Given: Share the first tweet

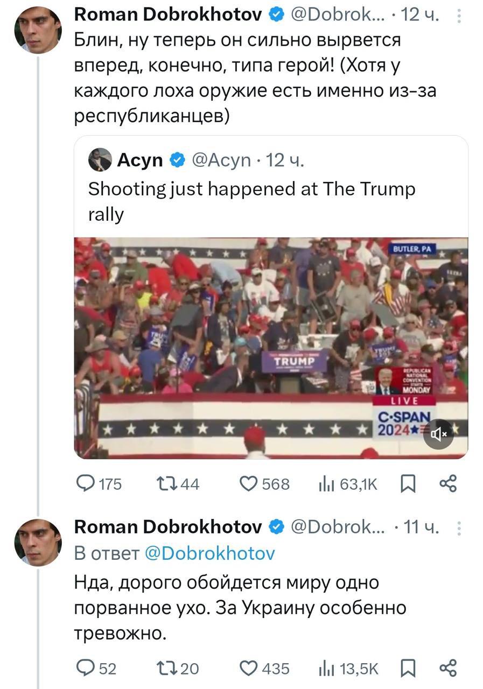Looking at the screenshot, I should point(448,484).
